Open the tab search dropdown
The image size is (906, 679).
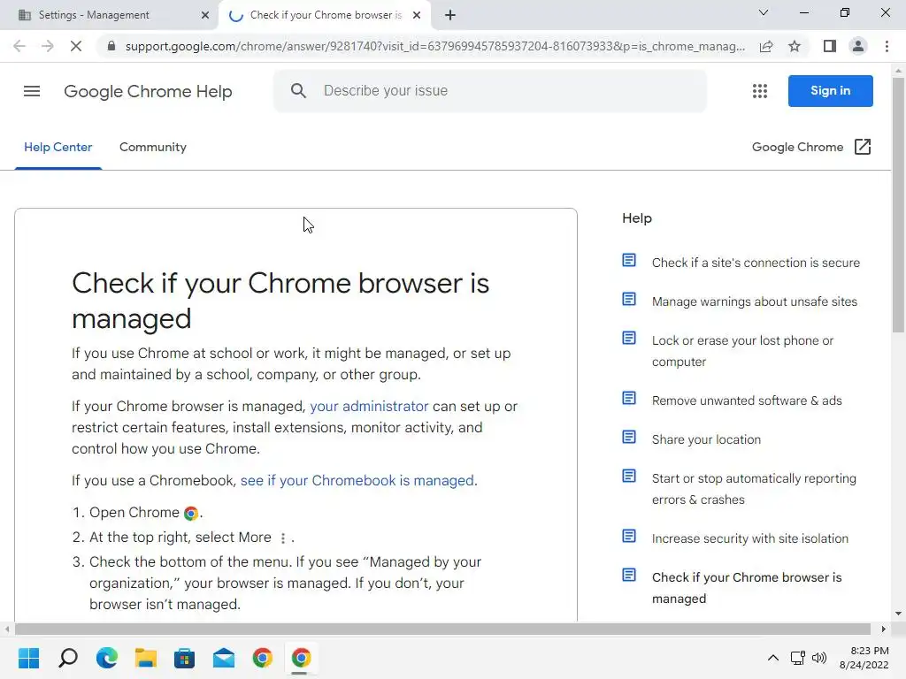(764, 12)
